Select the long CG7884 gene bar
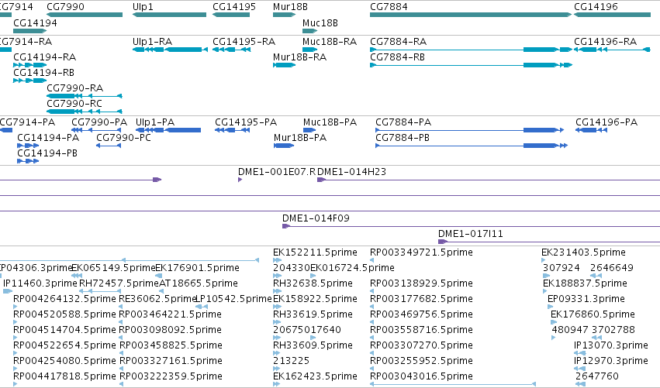Screen dimensions: 660x388 [x=471, y=15]
